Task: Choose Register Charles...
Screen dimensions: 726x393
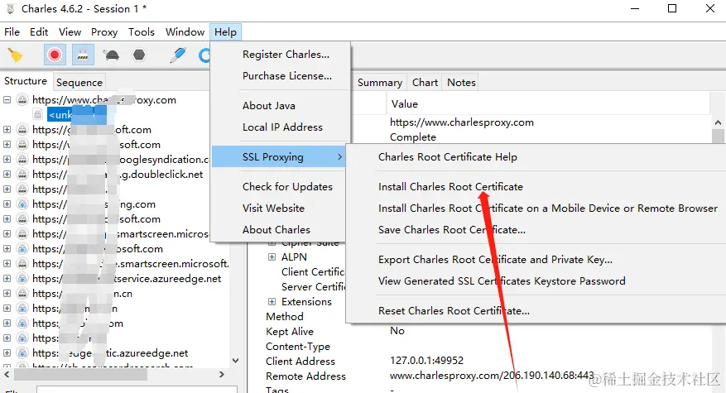Action: coord(286,54)
